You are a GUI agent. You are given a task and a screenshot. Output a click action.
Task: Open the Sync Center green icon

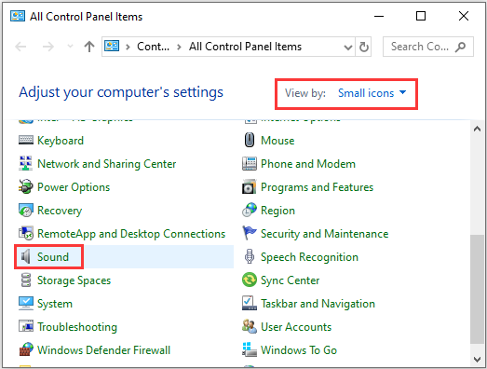250,280
